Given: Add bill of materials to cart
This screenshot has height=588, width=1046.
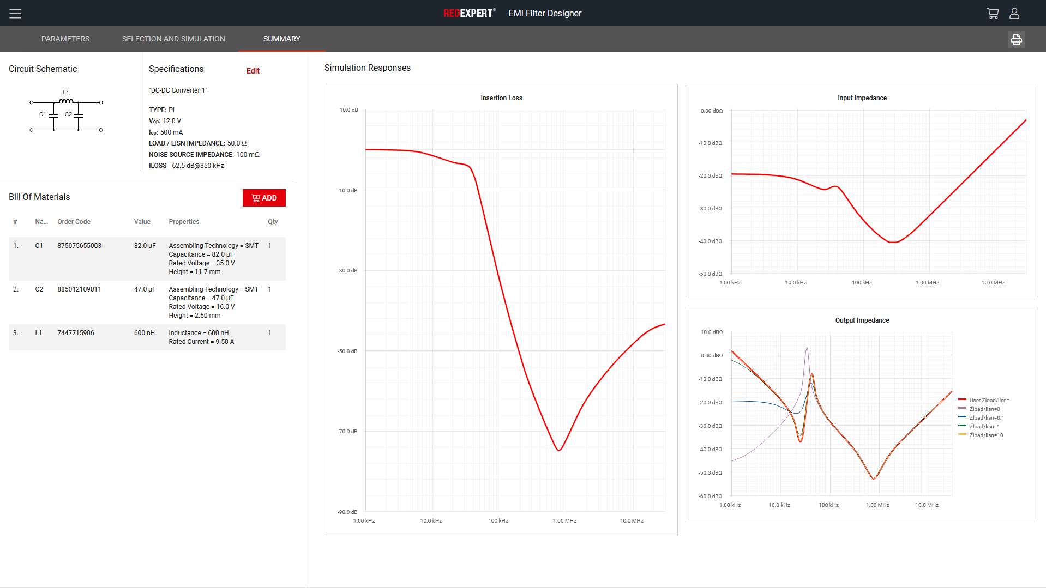Looking at the screenshot, I should pos(264,198).
